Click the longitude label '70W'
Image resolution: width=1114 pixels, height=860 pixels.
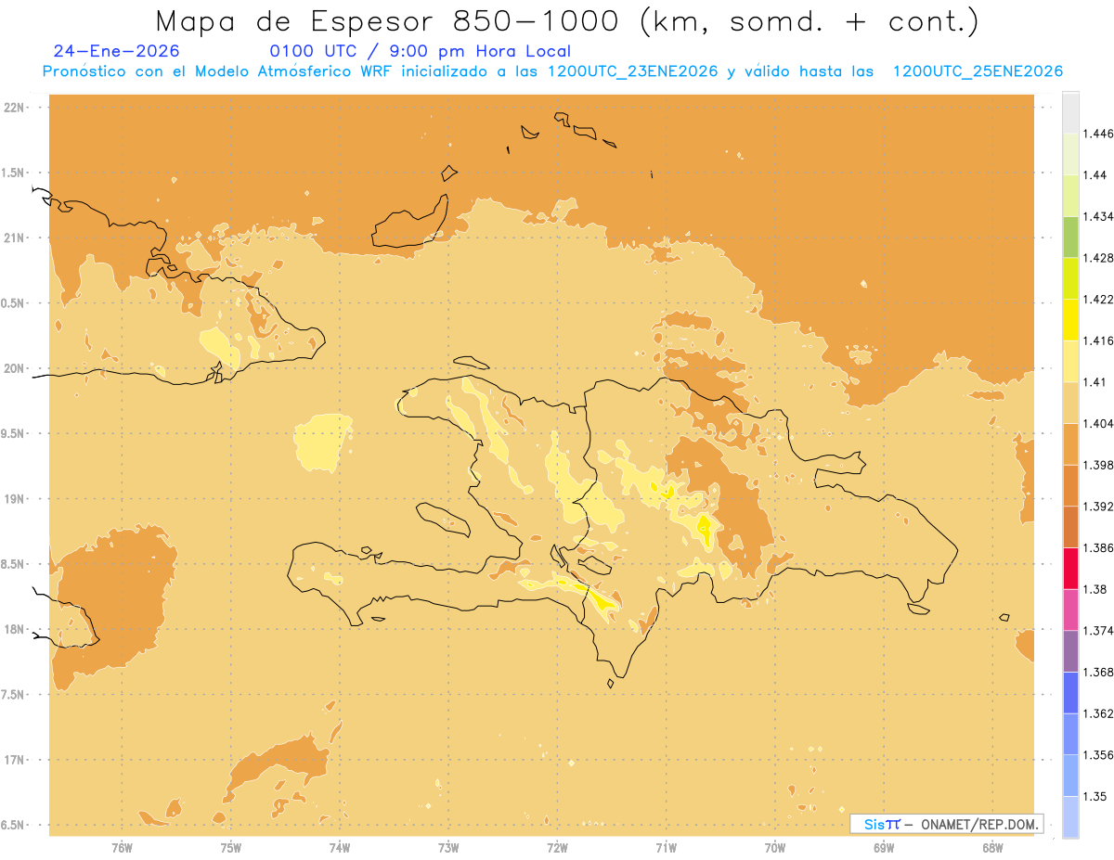click(x=775, y=848)
